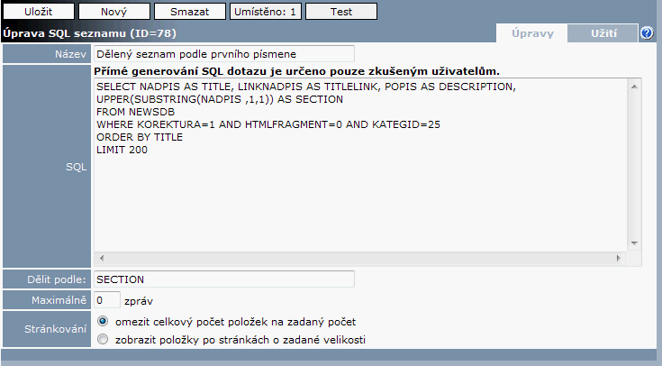
Task: Focus the Název text field
Action: coord(223,55)
